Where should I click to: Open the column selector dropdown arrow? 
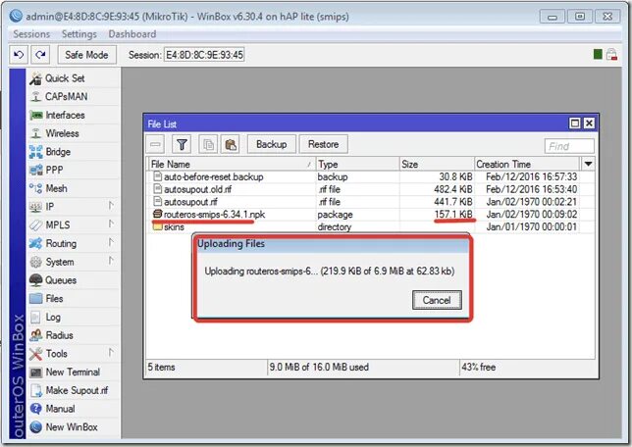588,164
